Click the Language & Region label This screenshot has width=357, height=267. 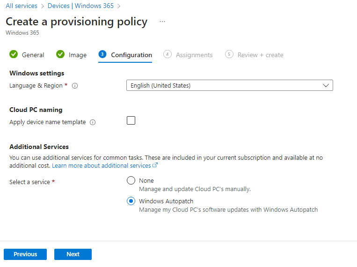(36, 86)
